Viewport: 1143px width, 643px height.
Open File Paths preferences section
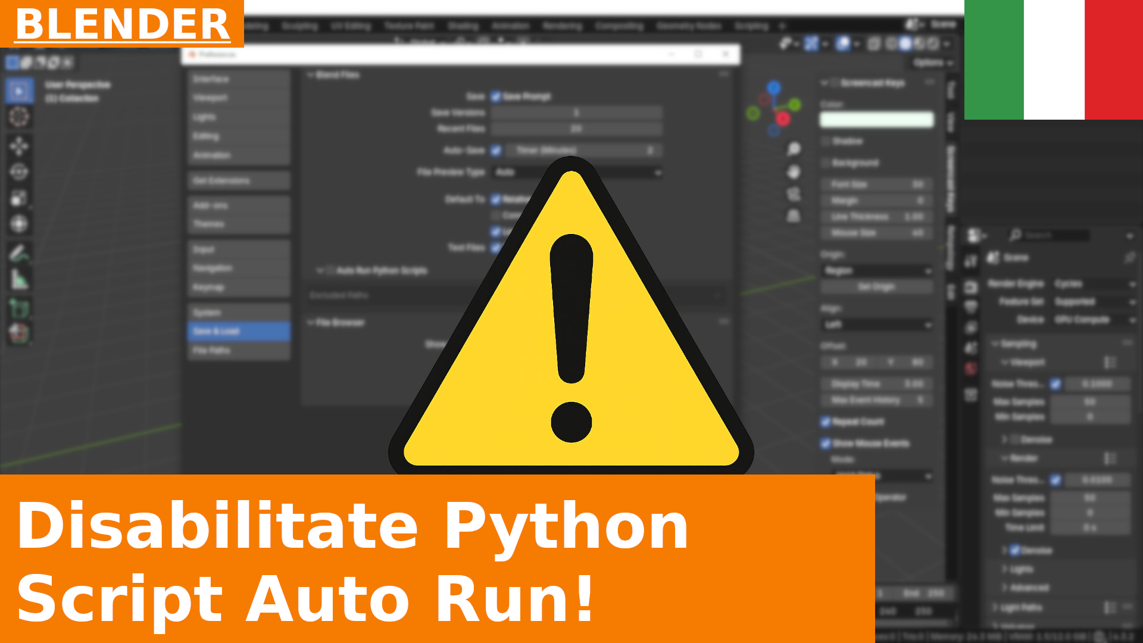click(239, 350)
